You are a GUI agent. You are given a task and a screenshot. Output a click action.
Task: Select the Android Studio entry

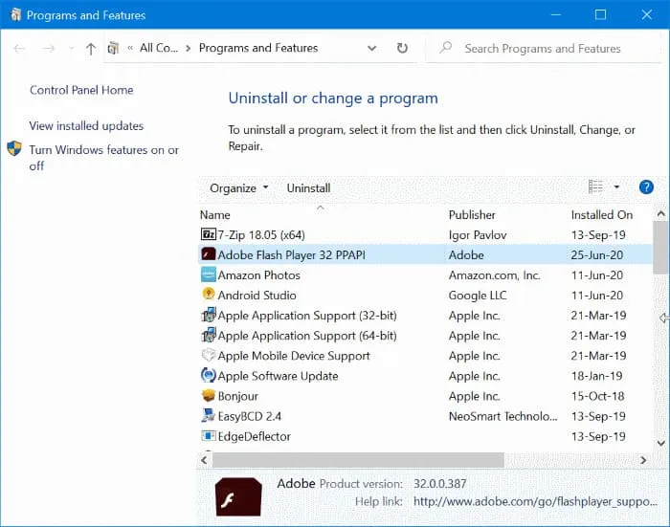[425, 296]
